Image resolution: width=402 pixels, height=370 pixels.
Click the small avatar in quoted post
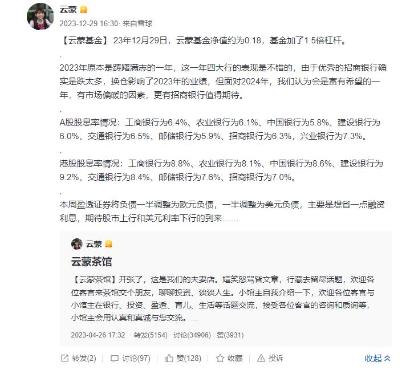76,244
